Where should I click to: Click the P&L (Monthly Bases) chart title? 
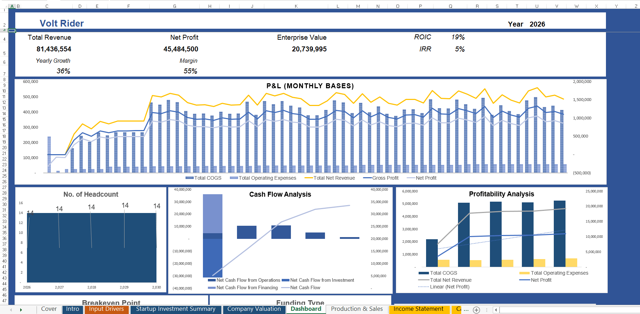pos(310,86)
